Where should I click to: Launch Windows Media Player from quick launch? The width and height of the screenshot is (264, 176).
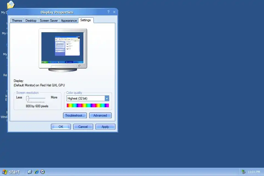point(43,172)
